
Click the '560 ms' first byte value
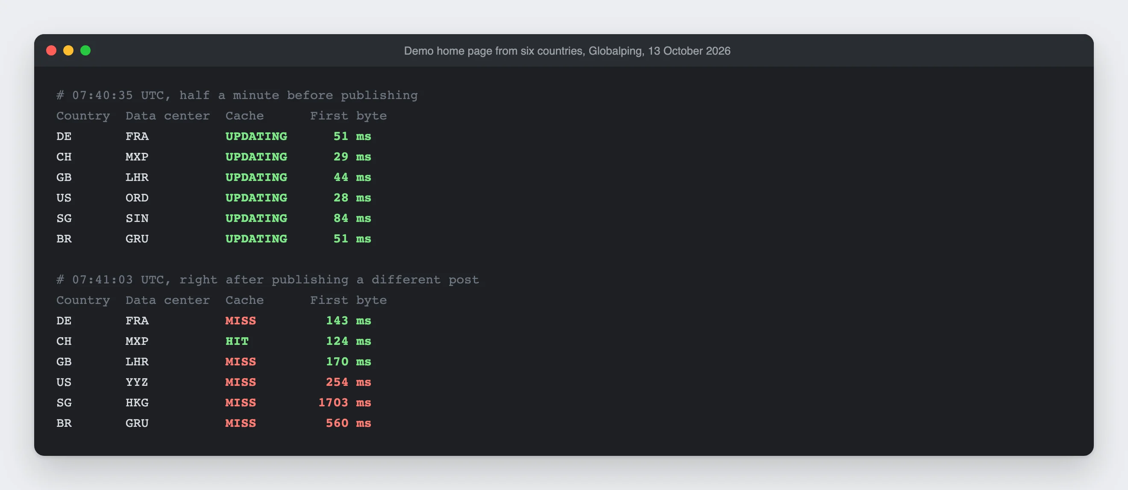click(x=349, y=423)
